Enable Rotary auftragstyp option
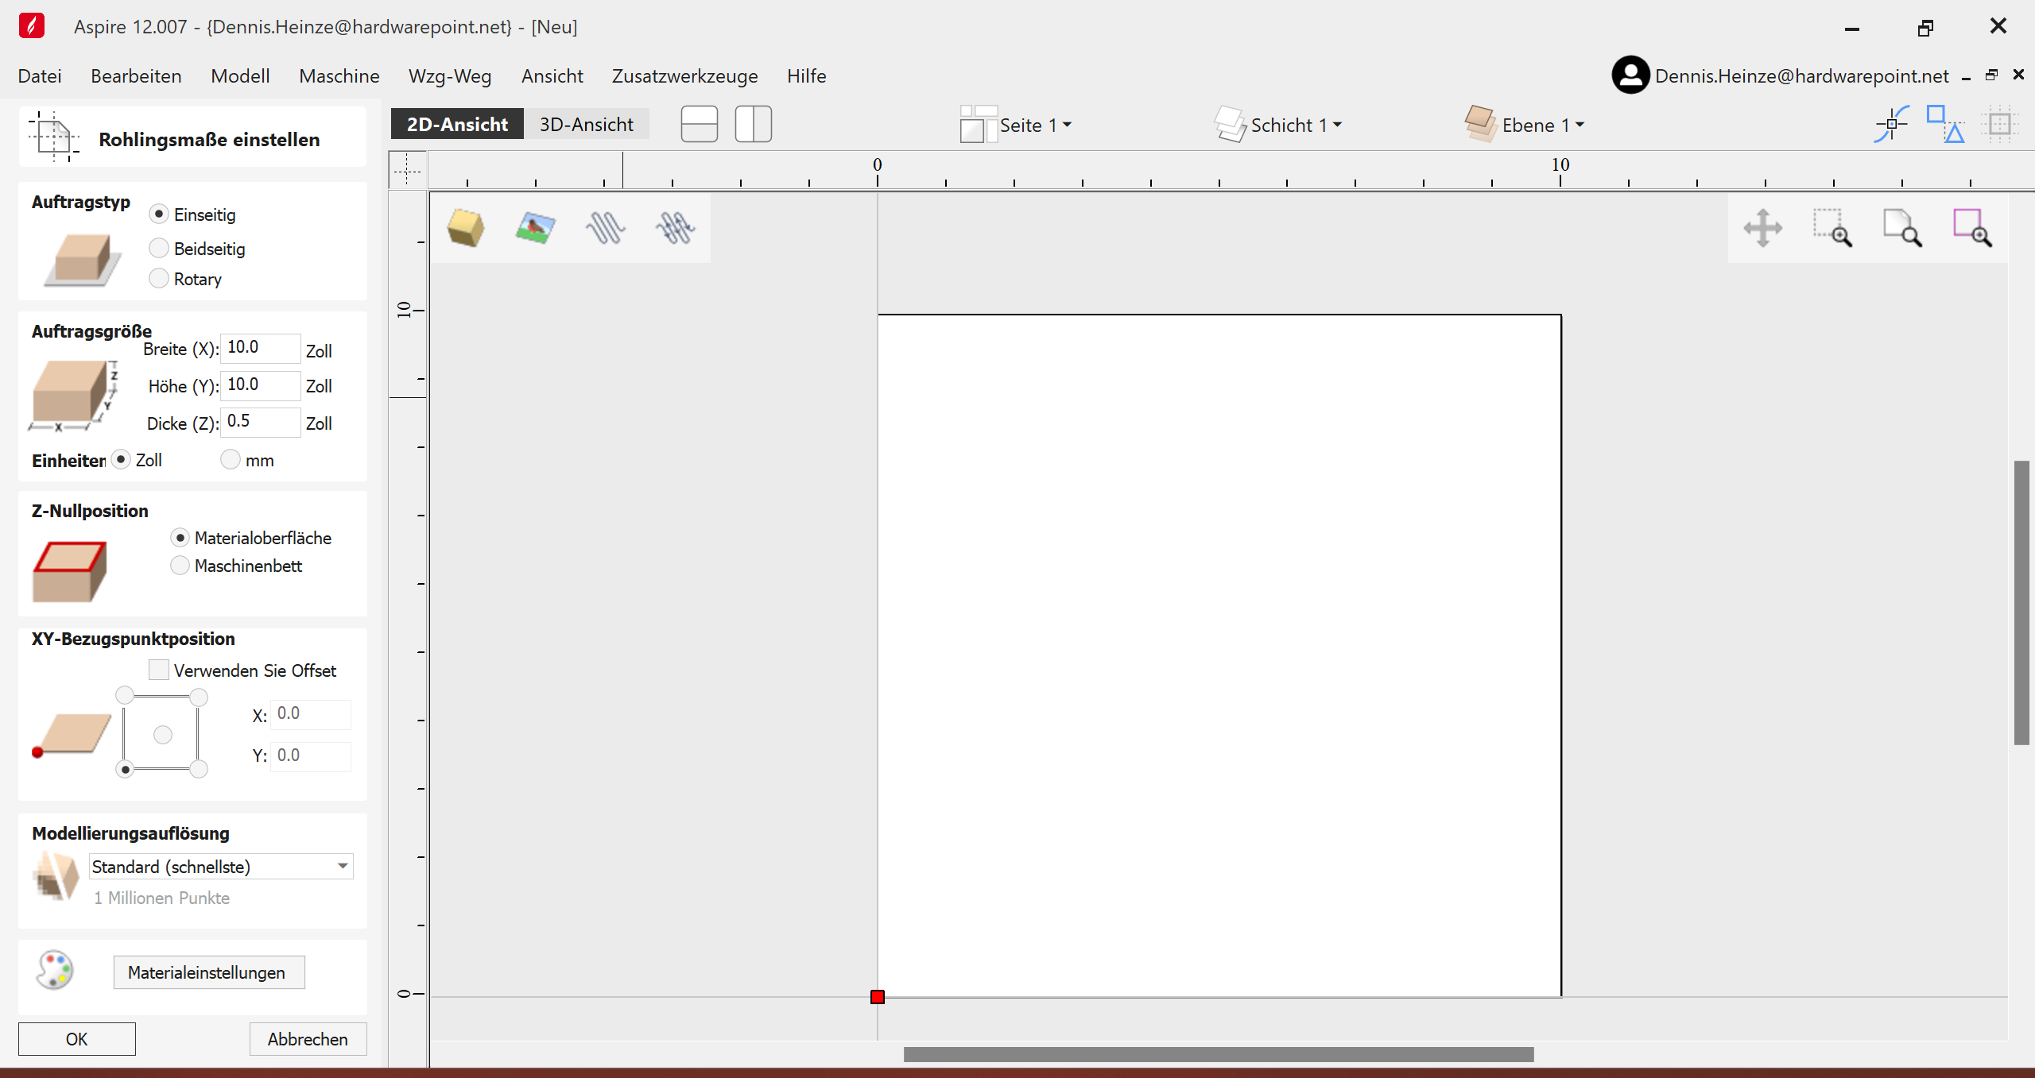2035x1078 pixels. 159,277
